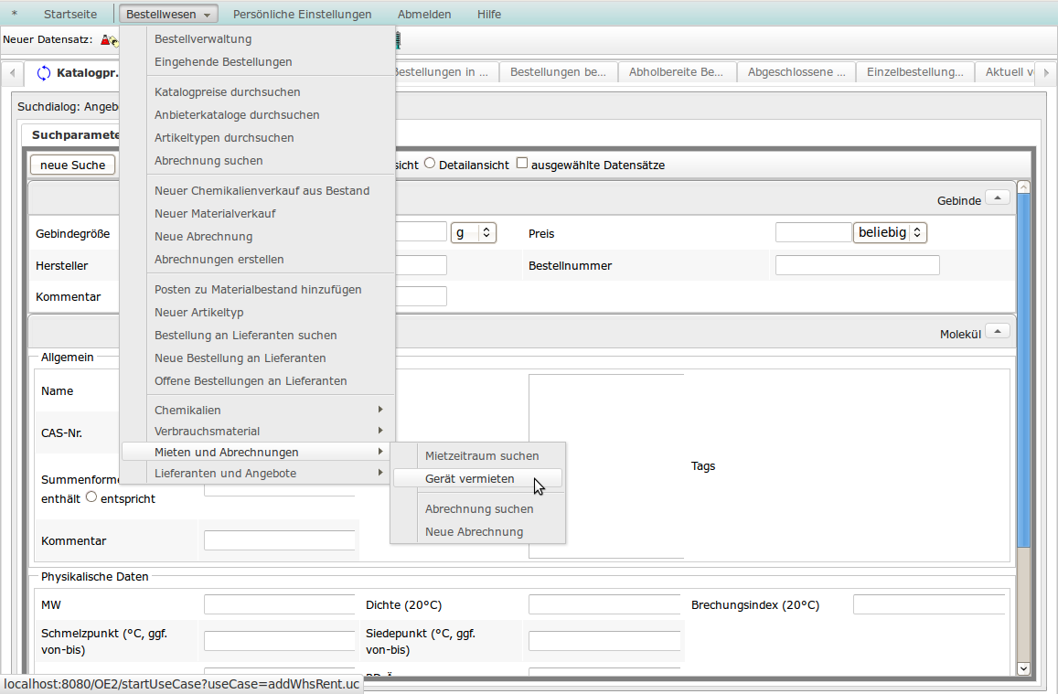Click the scrollbar down arrow in the search panel
Image resolution: width=1058 pixels, height=694 pixels.
click(1023, 668)
